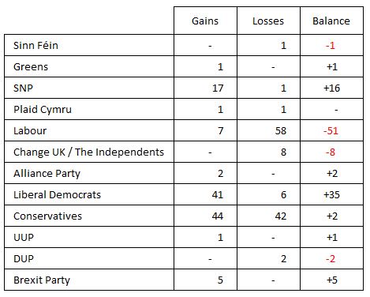Select the UUP row label
Viewport: 370px width, 297px height.
point(24,237)
